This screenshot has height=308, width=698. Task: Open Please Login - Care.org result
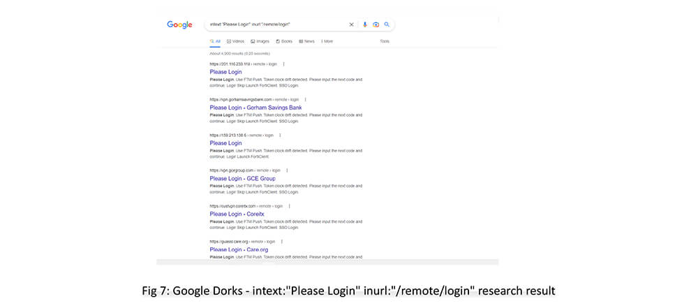239,249
